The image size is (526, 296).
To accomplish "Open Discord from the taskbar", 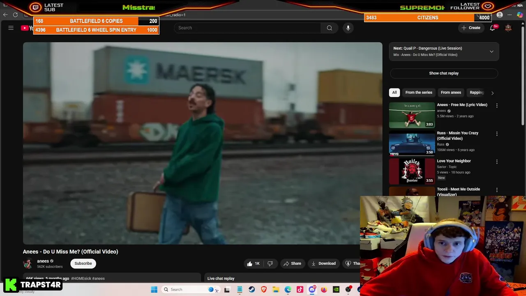I will point(312,289).
